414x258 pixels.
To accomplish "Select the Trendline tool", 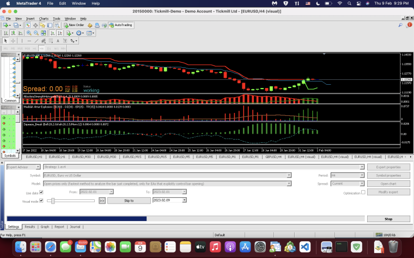I will coord(36,41).
